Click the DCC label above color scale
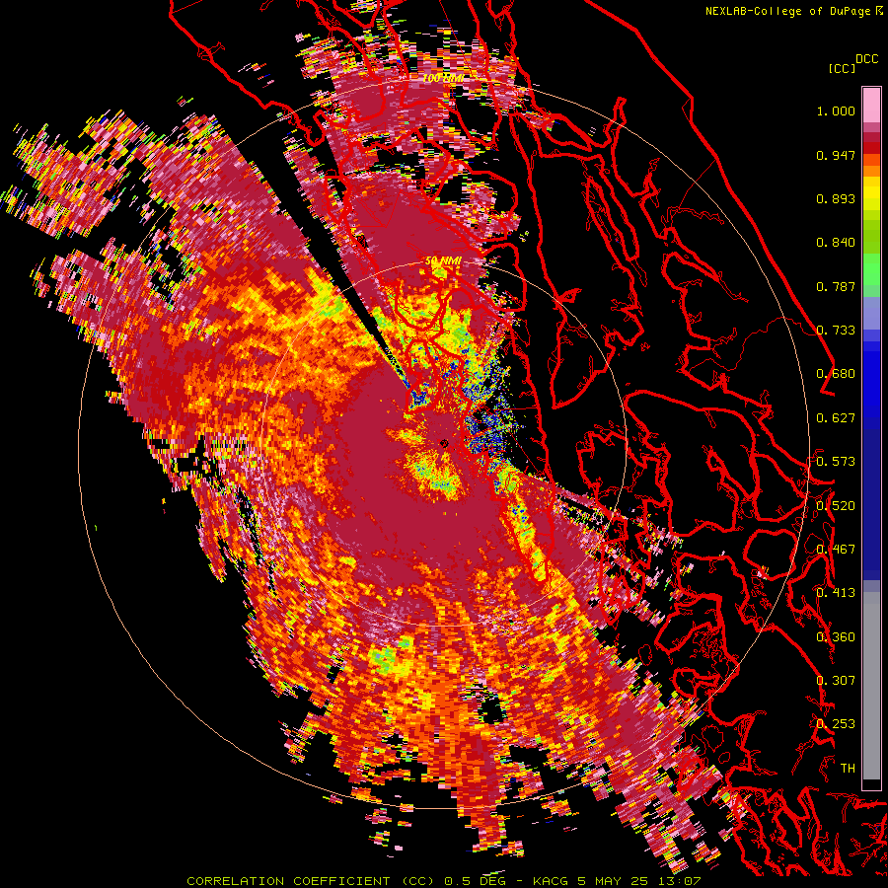888x888 pixels. click(867, 59)
